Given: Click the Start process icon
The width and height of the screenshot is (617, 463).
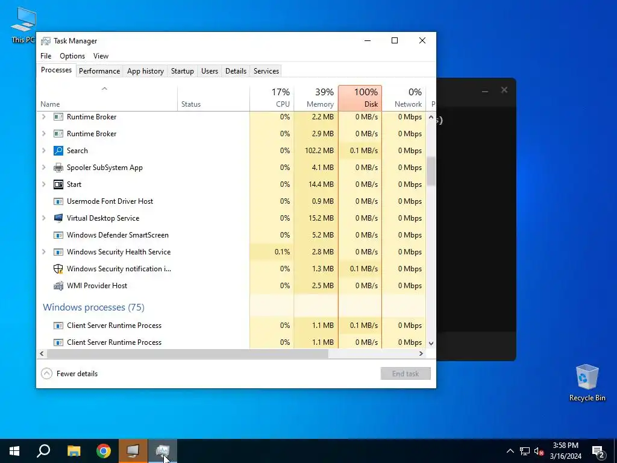Looking at the screenshot, I should (x=58, y=184).
